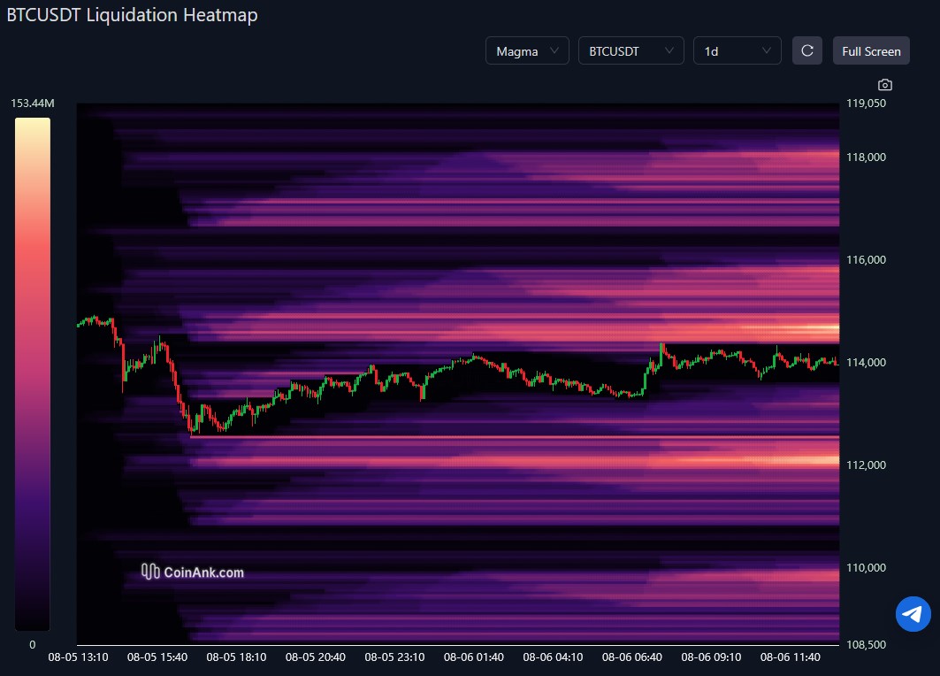Take a chart snapshot with the camera icon

tap(885, 85)
